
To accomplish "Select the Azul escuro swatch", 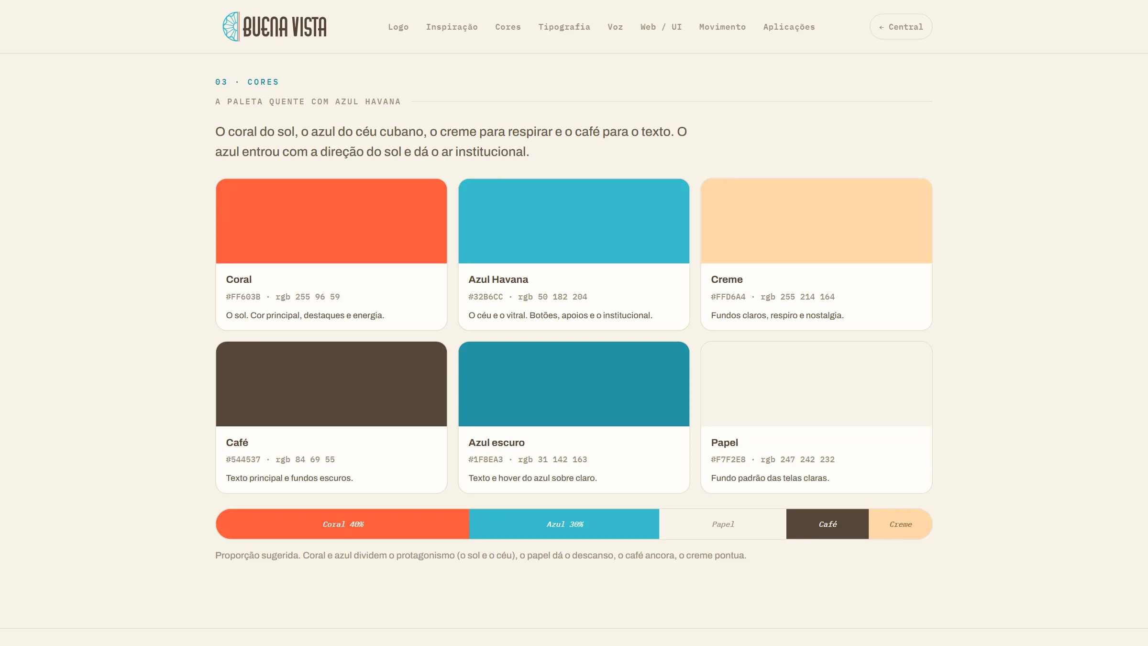I will point(574,384).
